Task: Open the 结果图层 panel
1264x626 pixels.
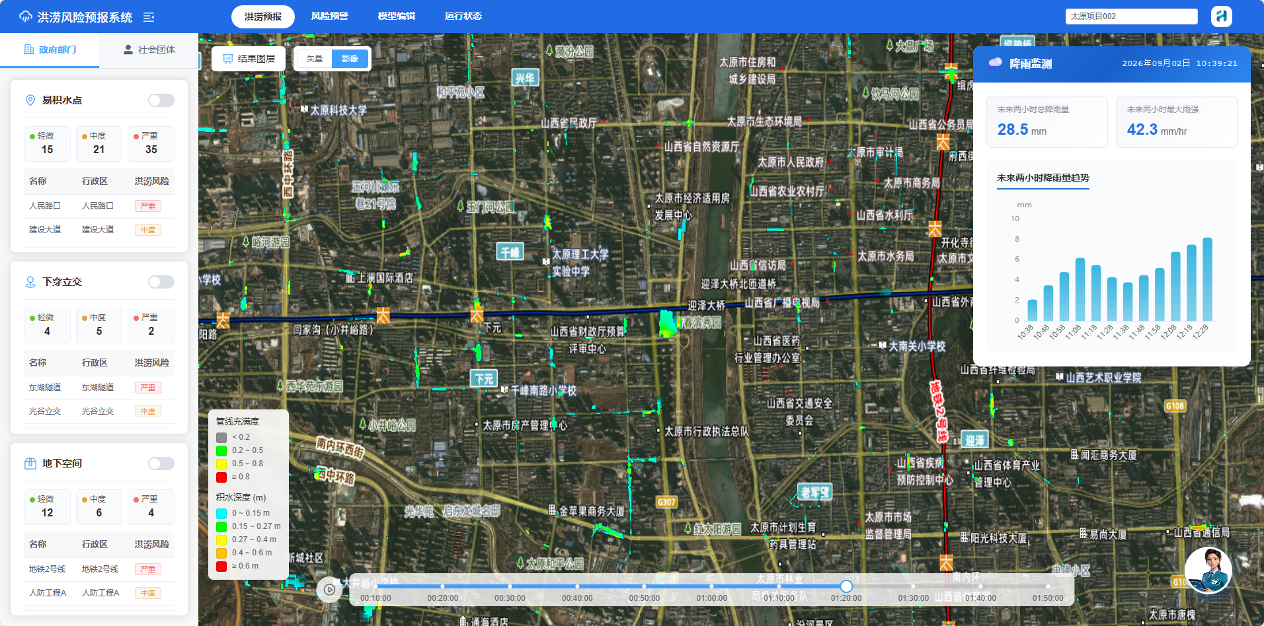Action: [249, 59]
